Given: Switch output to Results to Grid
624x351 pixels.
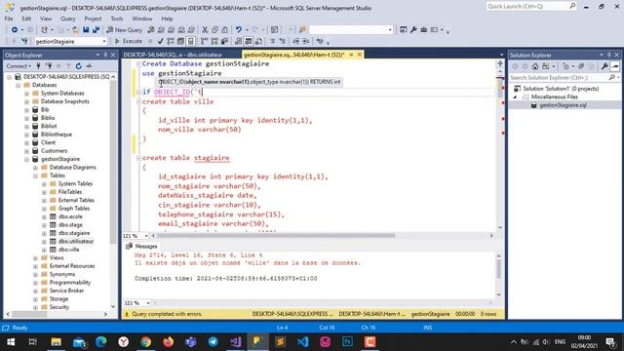Looking at the screenshot, I should coord(249,41).
